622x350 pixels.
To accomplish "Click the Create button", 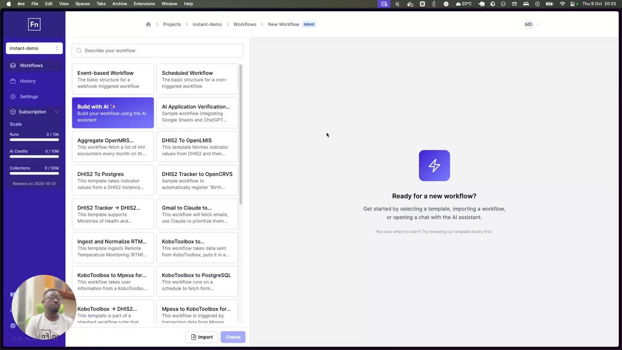I will [x=233, y=337].
